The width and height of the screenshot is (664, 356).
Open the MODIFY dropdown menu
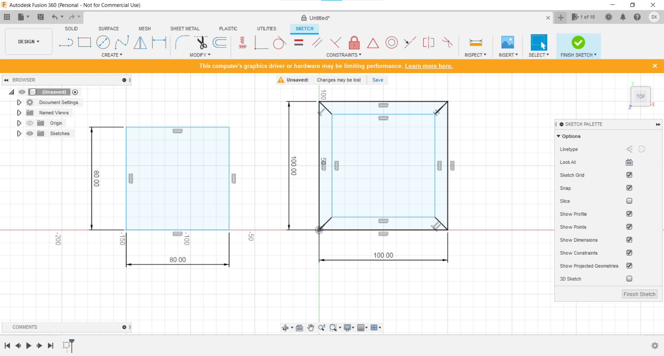tap(200, 55)
